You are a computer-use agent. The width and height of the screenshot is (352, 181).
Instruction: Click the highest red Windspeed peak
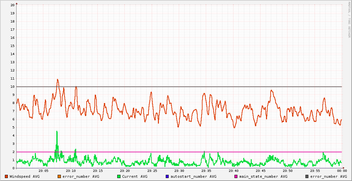click(58, 79)
